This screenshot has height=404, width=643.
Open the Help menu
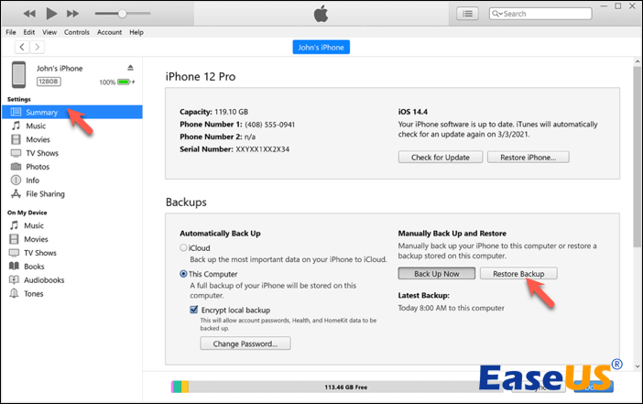[x=136, y=32]
